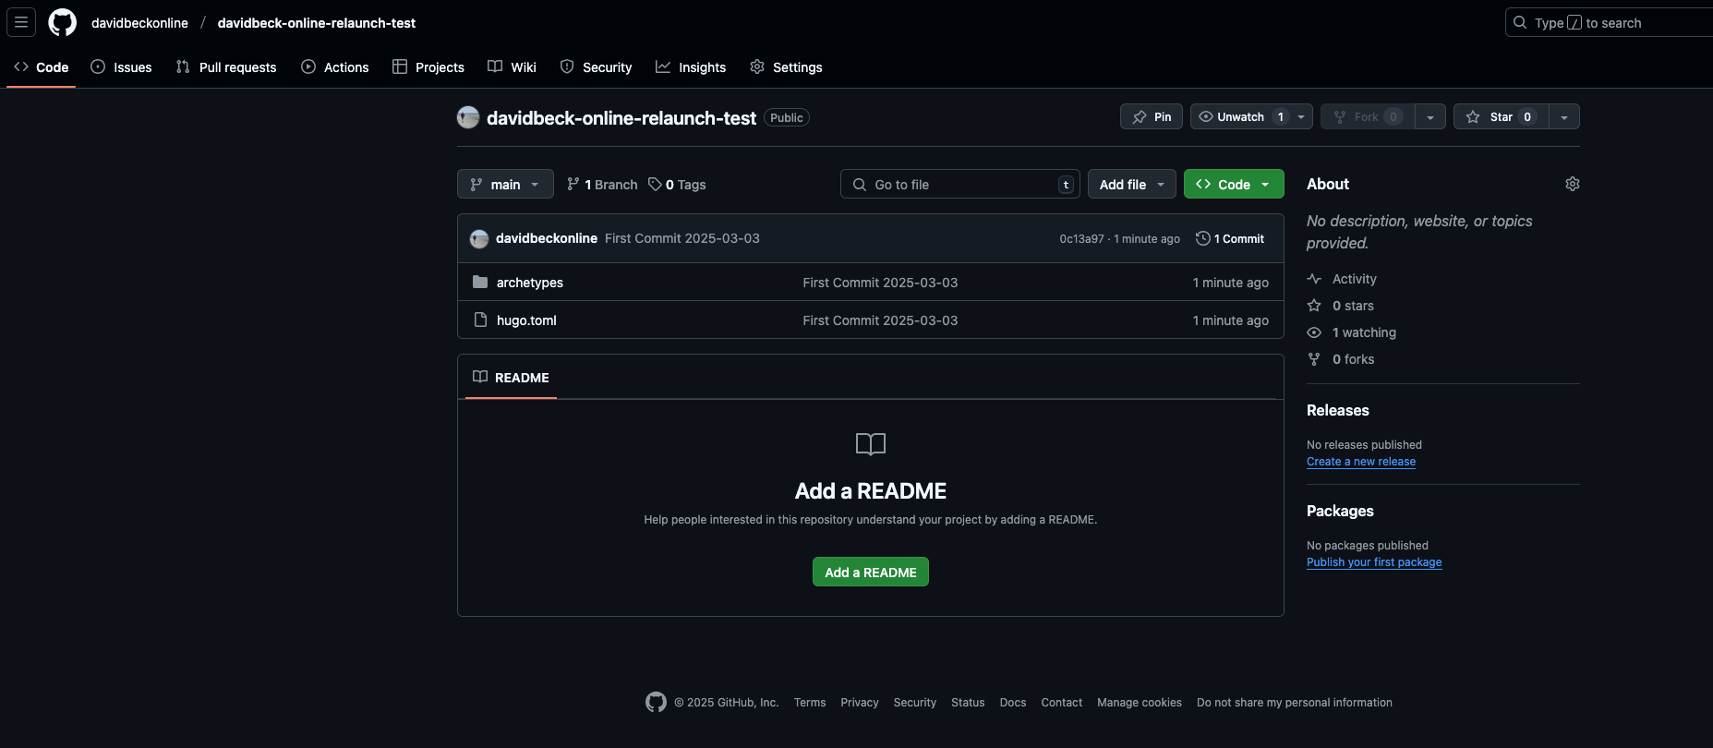Click the repository owner avatar beside title

[468, 117]
